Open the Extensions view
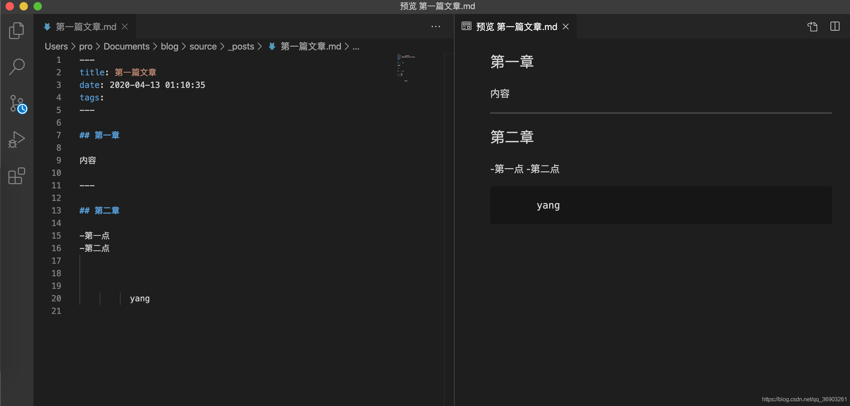 (16, 176)
